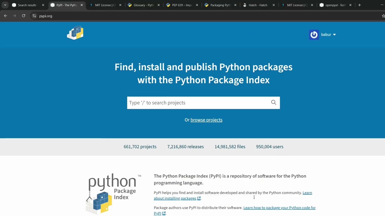Click the 7,216,860 releases statistic

[x=186, y=147]
